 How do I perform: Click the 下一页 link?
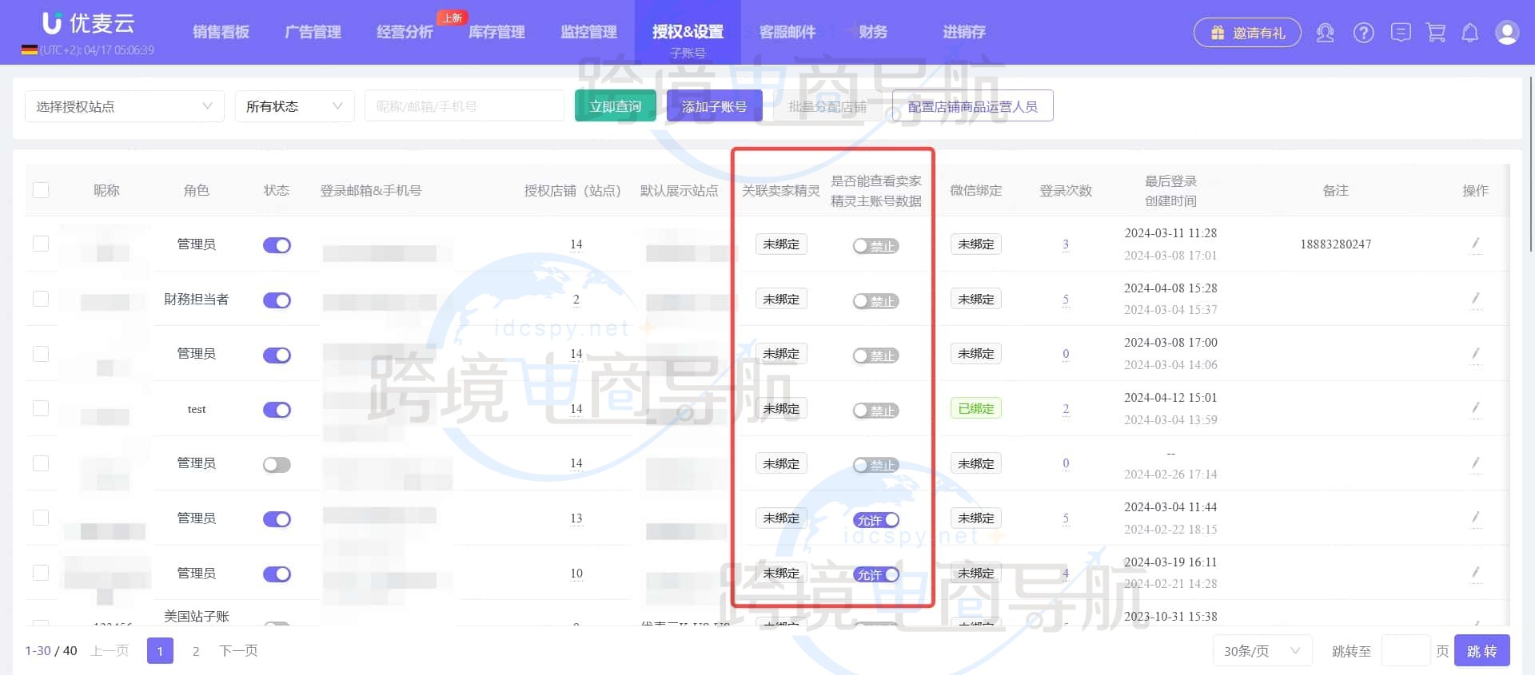pos(238,651)
